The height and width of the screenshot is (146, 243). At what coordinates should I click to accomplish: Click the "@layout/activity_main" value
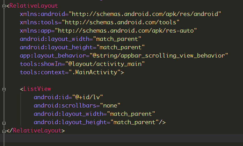pyautogui.click(x=105, y=64)
